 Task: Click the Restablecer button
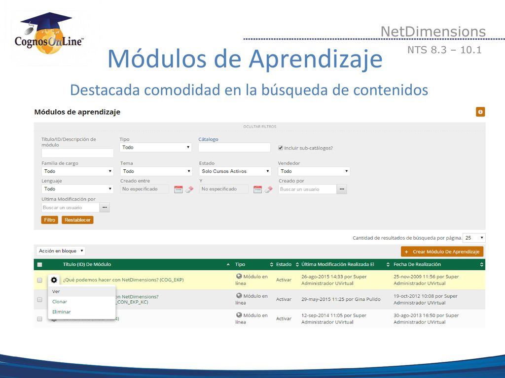[x=77, y=220]
